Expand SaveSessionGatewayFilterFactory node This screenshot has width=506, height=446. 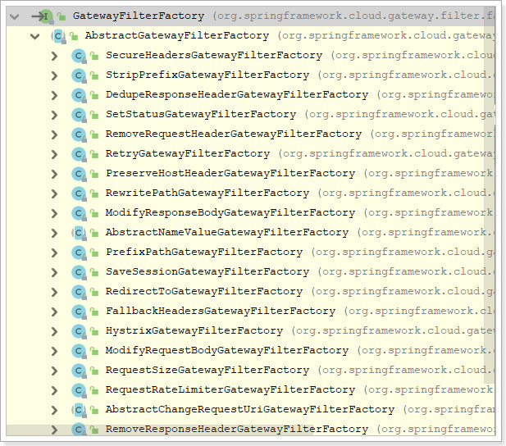pos(54,273)
